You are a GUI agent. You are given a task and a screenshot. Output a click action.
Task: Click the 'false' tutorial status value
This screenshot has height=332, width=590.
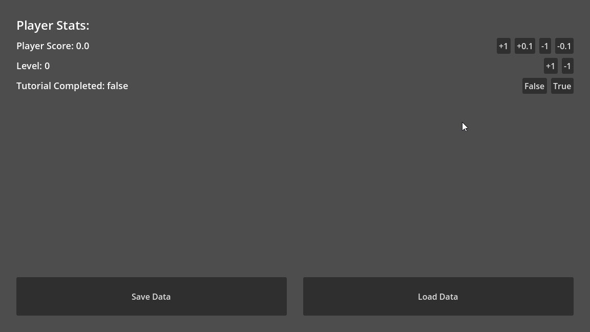117,86
